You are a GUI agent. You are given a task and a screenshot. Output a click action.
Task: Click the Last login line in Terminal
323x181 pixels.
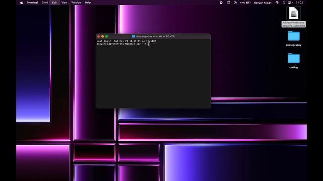[127, 41]
